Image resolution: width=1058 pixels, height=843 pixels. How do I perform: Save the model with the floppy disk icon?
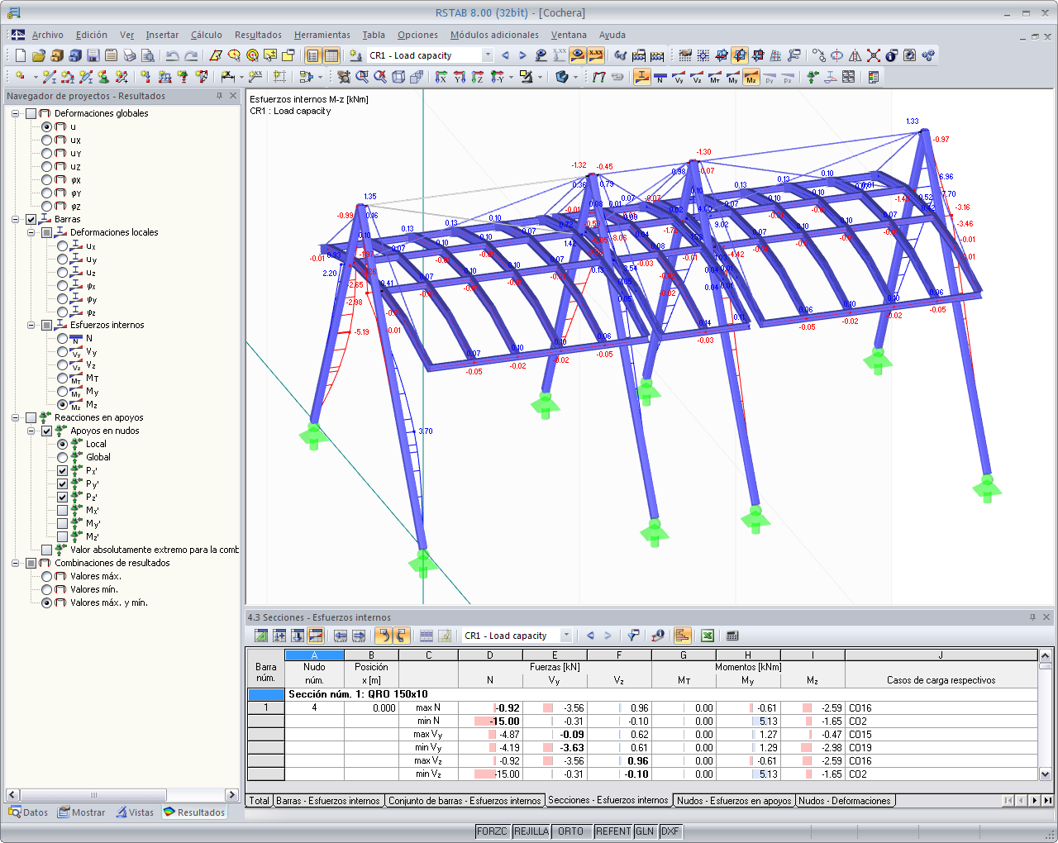coord(93,55)
